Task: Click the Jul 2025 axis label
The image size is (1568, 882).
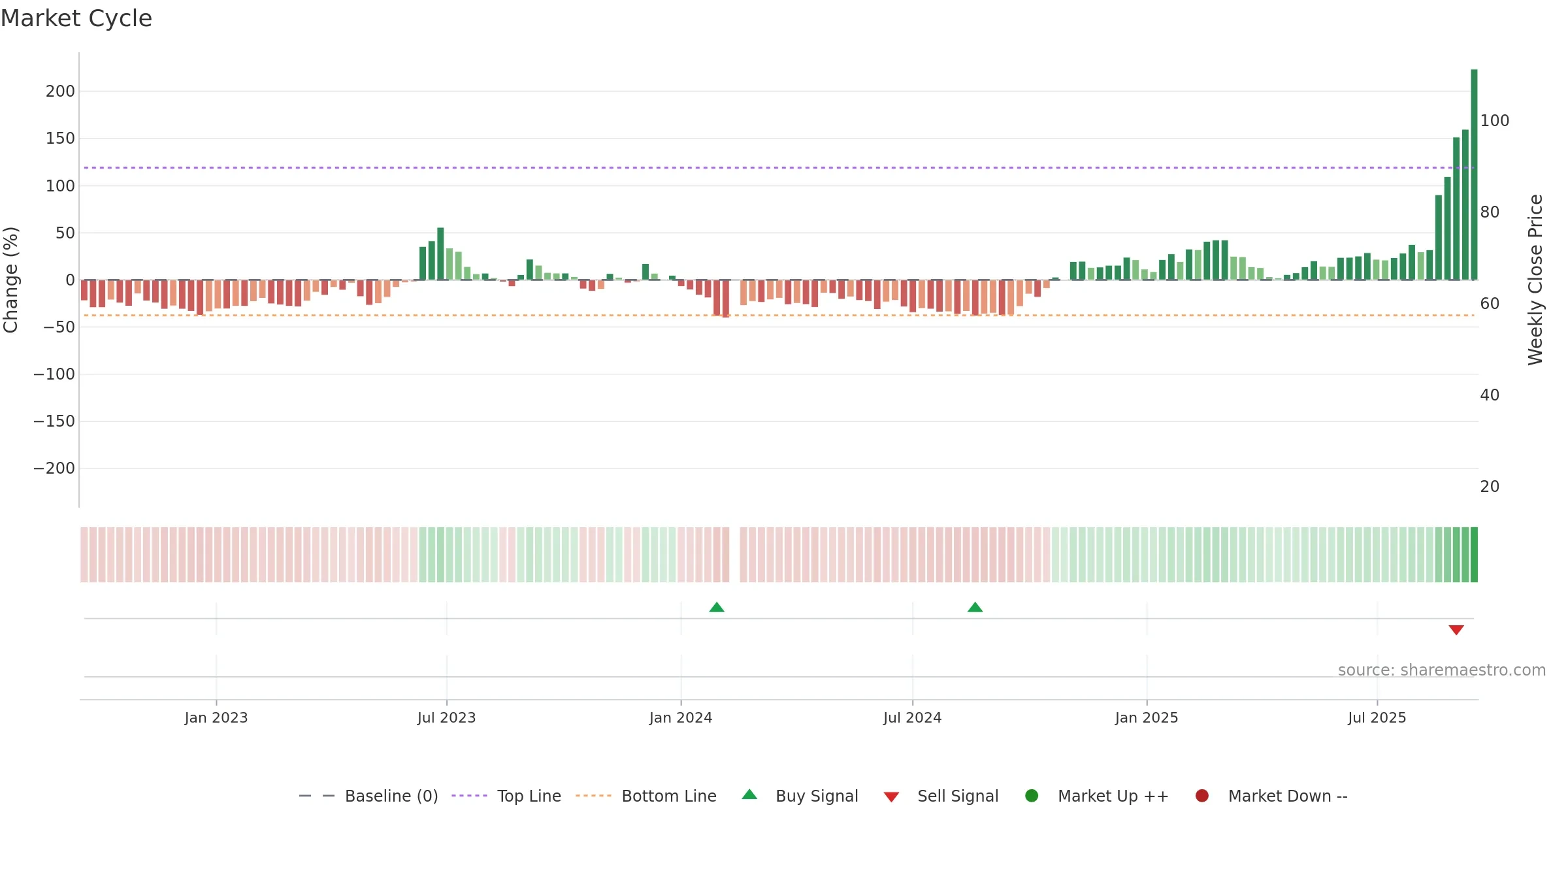Action: tap(1377, 717)
